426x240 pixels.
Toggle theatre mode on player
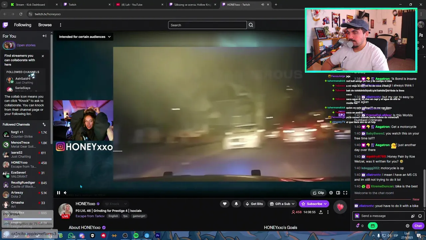[338, 193]
